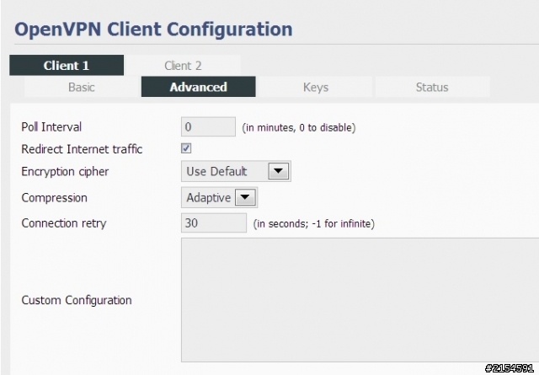The height and width of the screenshot is (375, 539).
Task: Switch to the Client 2 tab
Action: click(183, 66)
